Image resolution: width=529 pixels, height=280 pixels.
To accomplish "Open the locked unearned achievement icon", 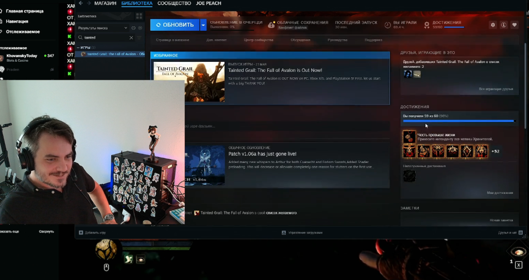I will pos(409,176).
